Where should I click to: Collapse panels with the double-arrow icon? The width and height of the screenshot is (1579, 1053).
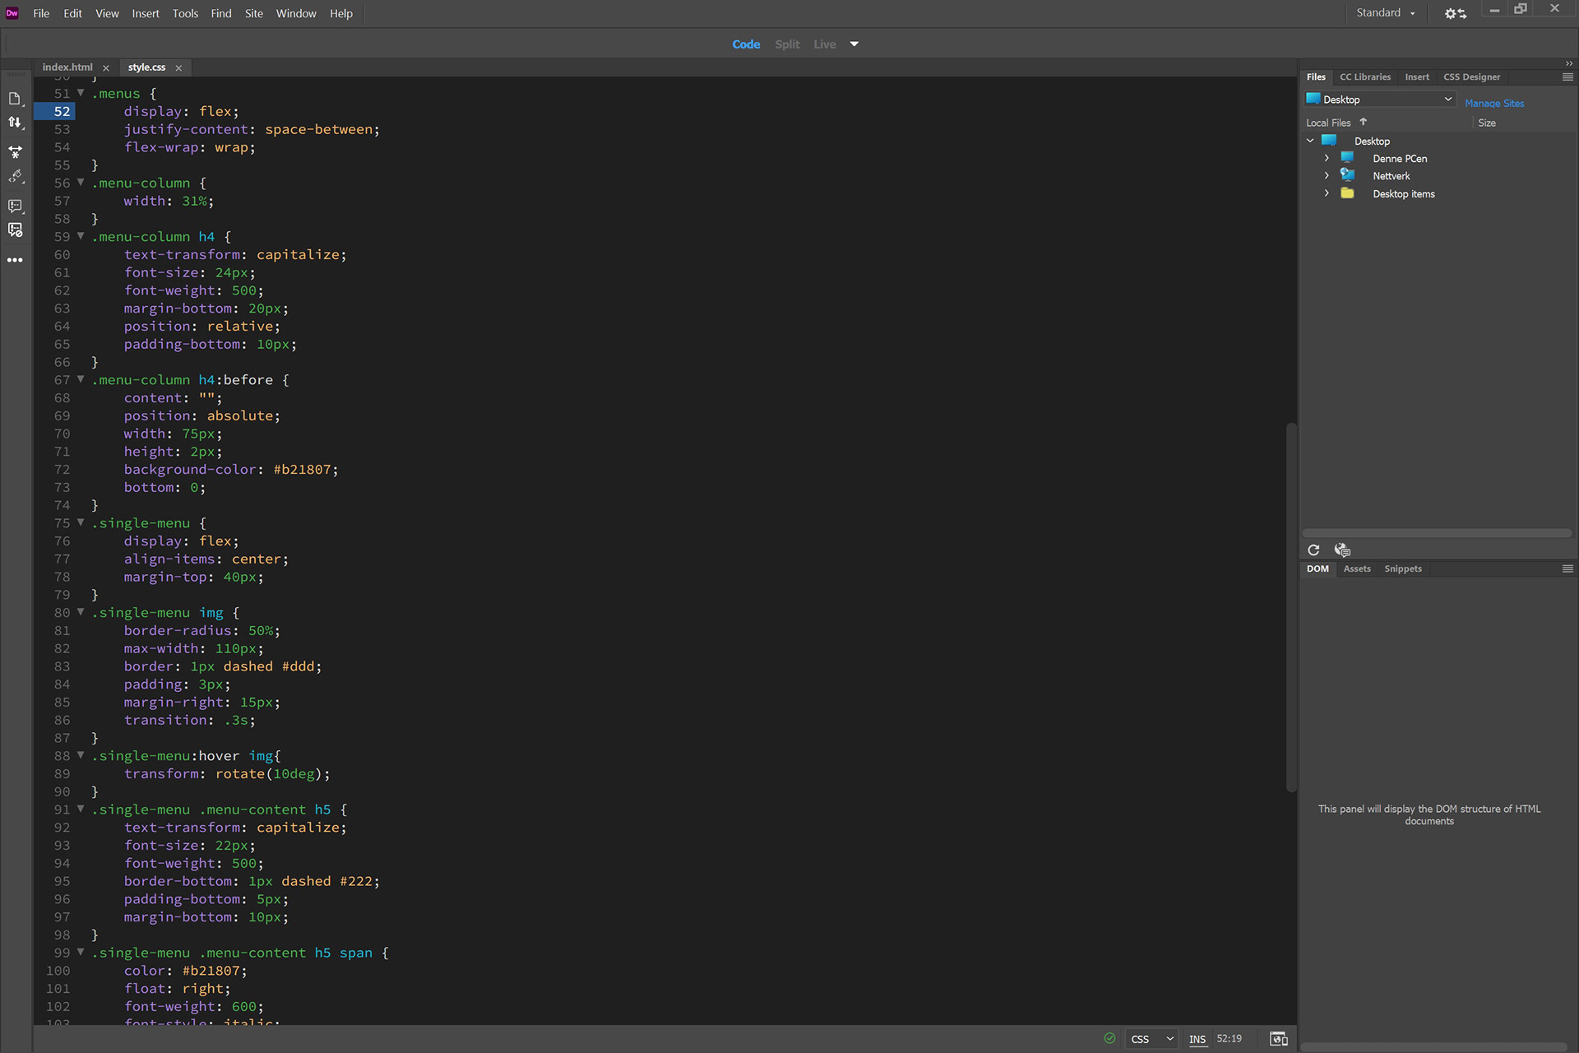coord(1568,63)
